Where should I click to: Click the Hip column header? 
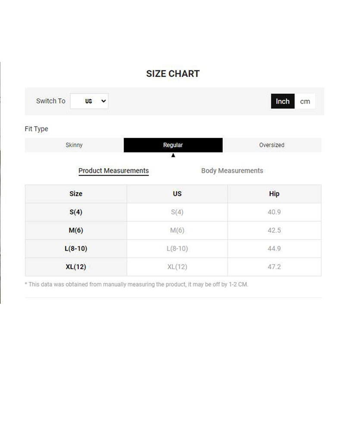tap(274, 194)
